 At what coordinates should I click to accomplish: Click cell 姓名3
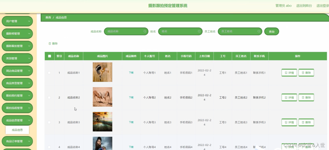pos(168,122)
